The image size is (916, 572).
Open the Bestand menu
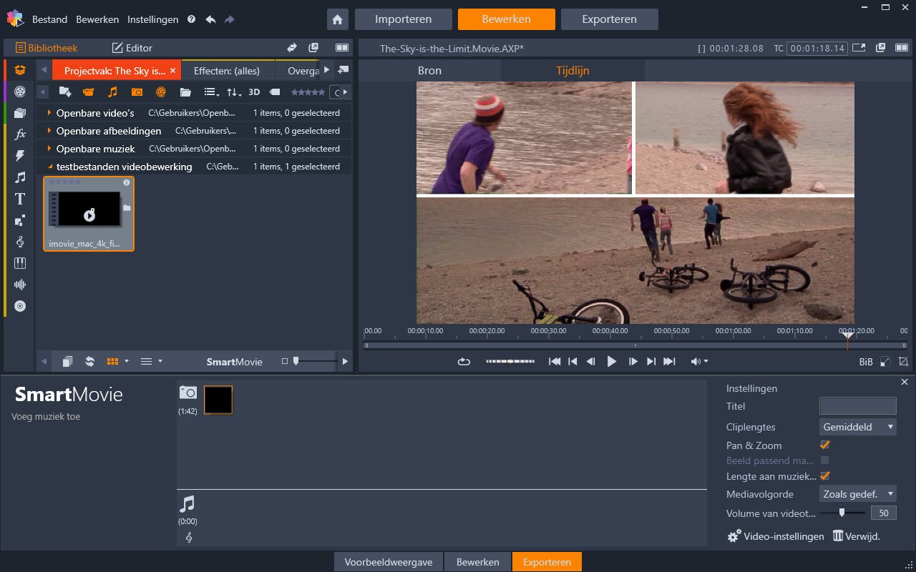(x=49, y=19)
